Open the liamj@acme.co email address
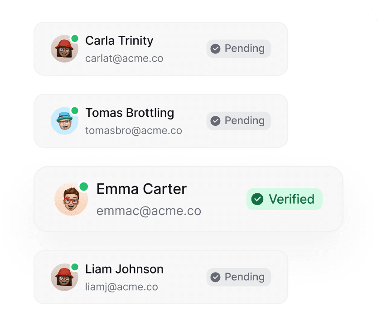Image resolution: width=377 pixels, height=326 pixels. click(x=121, y=287)
